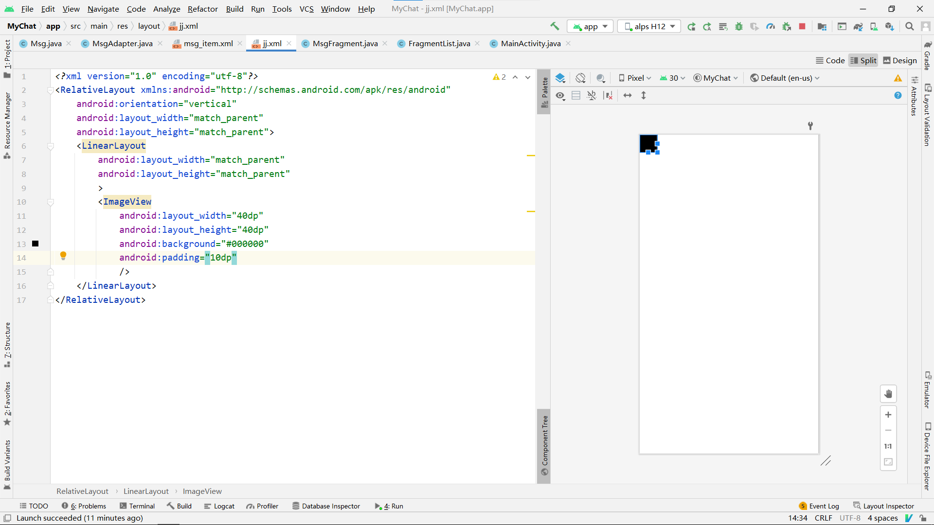This screenshot has width=934, height=525.
Task: Open the Pixel device selector dropdown
Action: (x=634, y=78)
